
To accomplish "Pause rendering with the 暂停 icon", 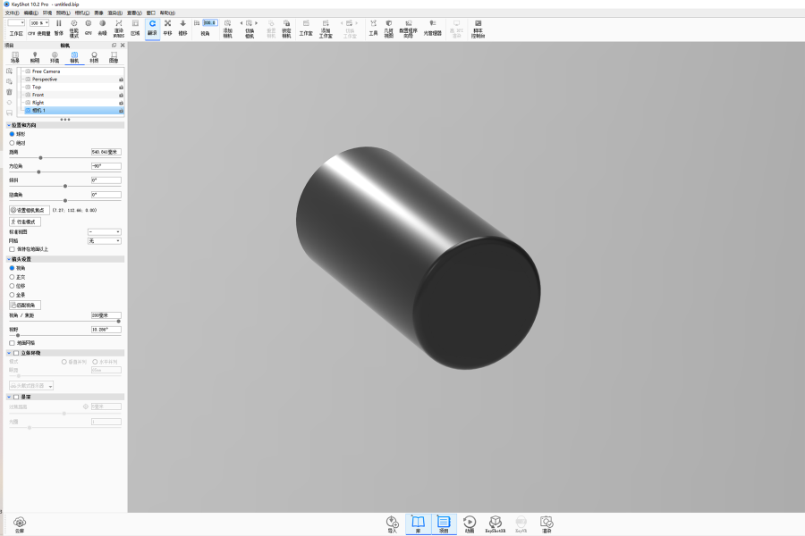I will (x=59, y=26).
